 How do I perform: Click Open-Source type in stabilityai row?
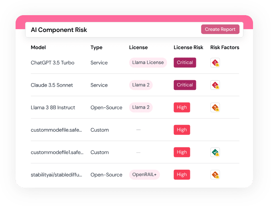[106, 175]
